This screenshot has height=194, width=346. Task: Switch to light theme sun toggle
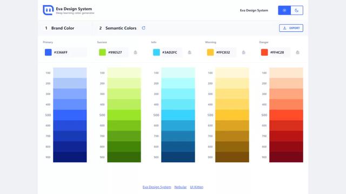click(x=284, y=10)
